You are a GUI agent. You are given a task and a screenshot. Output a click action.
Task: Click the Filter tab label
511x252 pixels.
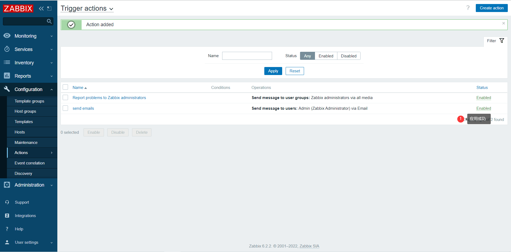(492, 41)
